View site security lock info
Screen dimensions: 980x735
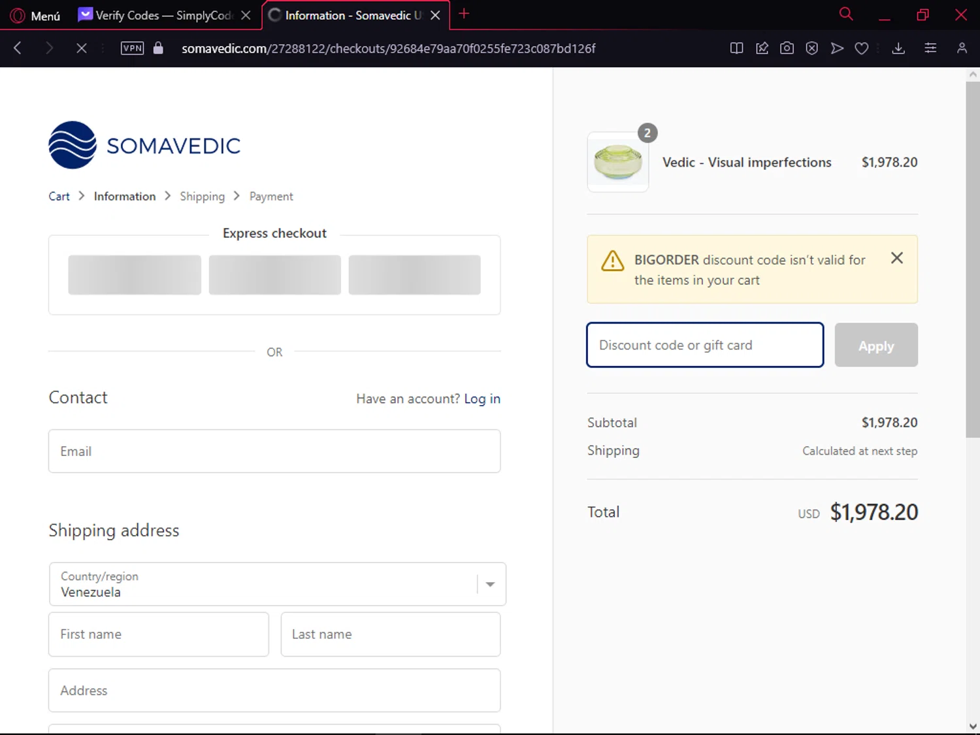tap(158, 48)
